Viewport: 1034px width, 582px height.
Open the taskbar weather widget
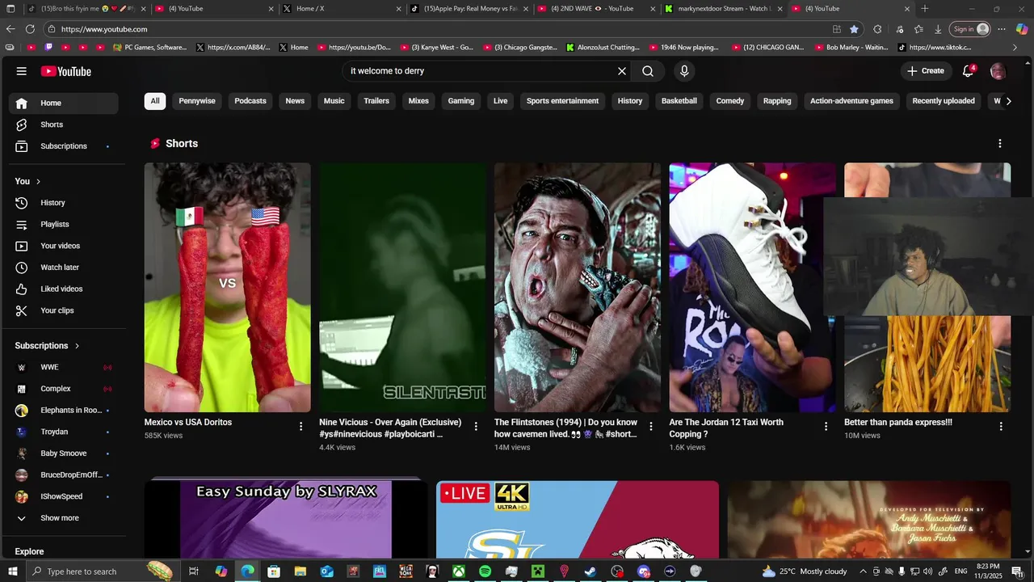[x=805, y=571]
